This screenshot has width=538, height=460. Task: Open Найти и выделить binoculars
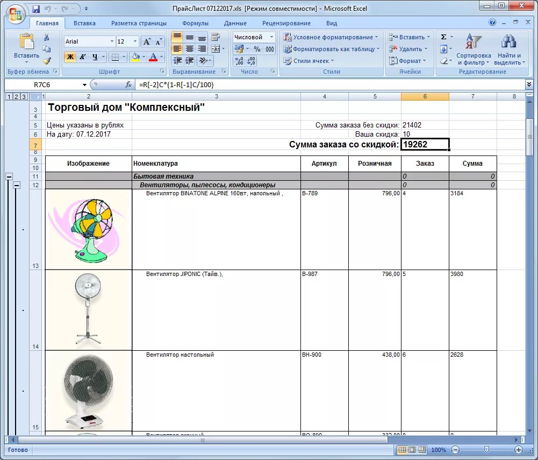point(509,49)
